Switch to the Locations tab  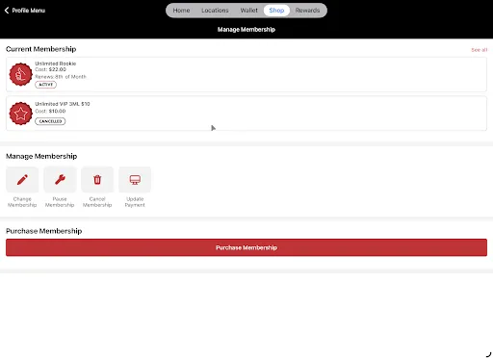click(x=215, y=11)
